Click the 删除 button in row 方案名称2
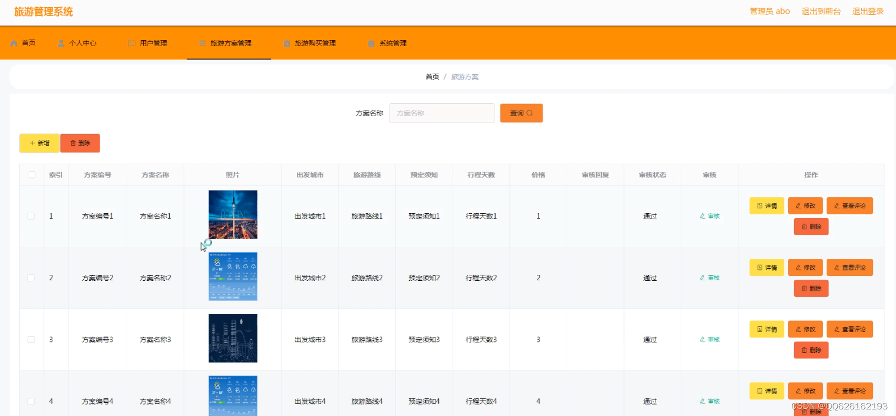896x416 pixels. point(811,288)
